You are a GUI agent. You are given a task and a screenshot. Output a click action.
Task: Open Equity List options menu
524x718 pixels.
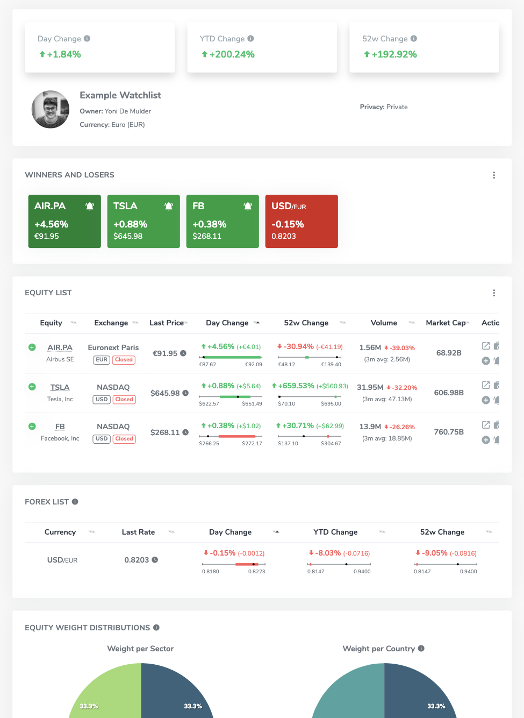pos(494,293)
